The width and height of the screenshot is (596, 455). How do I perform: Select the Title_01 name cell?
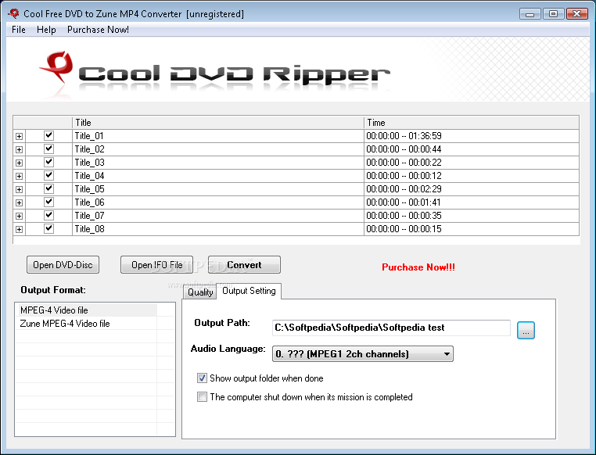(217, 136)
